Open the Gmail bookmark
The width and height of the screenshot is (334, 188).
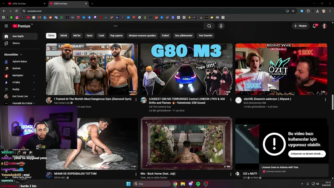tap(39, 17)
